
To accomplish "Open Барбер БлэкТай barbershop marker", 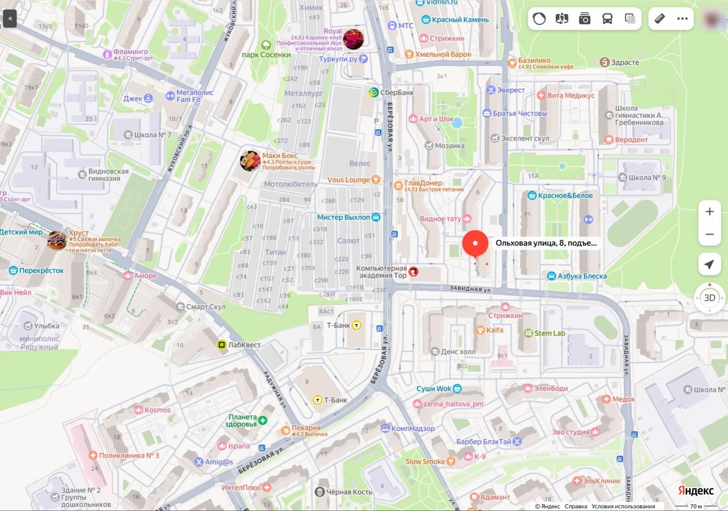I will coord(517,441).
